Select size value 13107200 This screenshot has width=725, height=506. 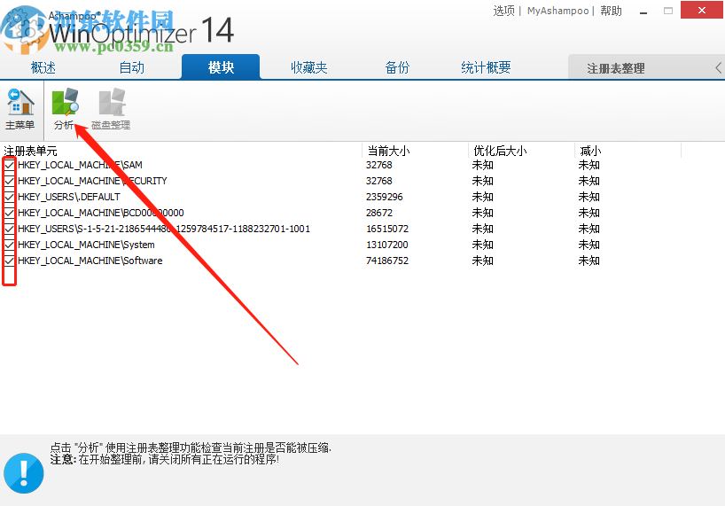[387, 245]
